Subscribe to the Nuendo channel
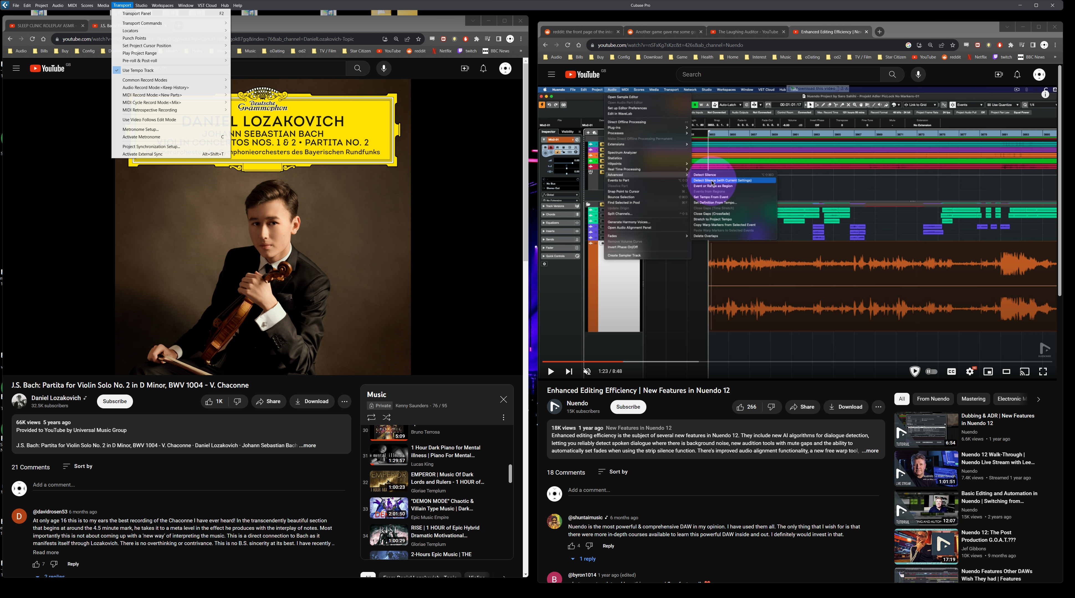The width and height of the screenshot is (1075, 598). [x=628, y=407]
